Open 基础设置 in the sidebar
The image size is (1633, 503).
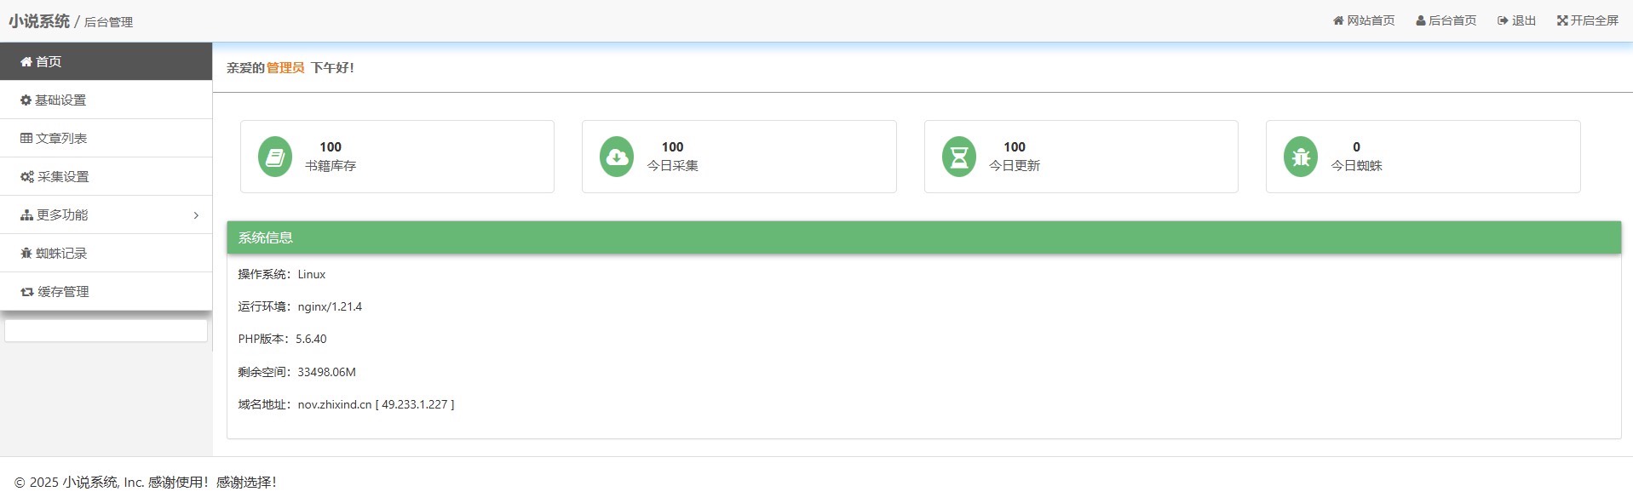[x=106, y=100]
